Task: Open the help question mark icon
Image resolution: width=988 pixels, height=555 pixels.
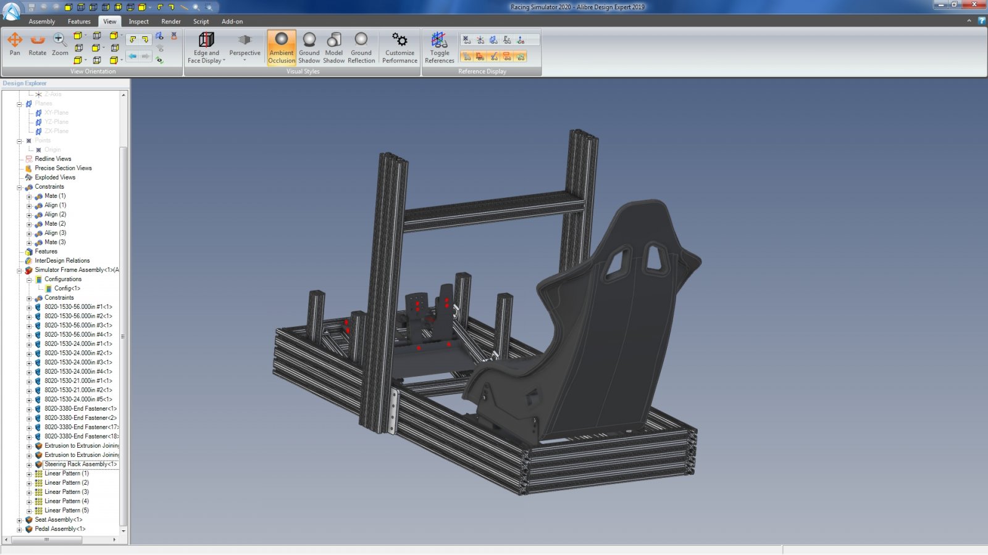Action: click(981, 21)
